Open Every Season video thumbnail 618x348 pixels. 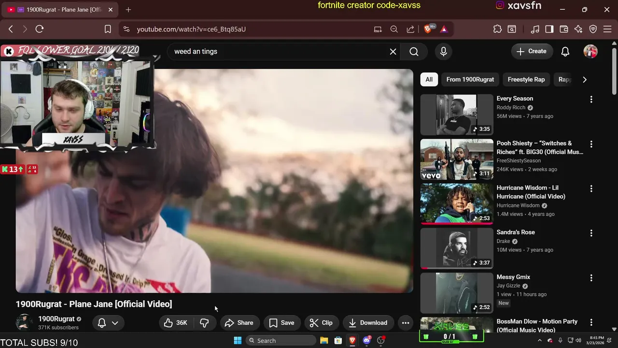[x=457, y=115]
